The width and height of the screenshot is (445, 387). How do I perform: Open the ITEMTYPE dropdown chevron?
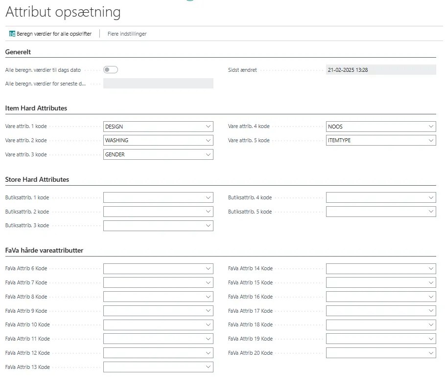click(x=431, y=140)
